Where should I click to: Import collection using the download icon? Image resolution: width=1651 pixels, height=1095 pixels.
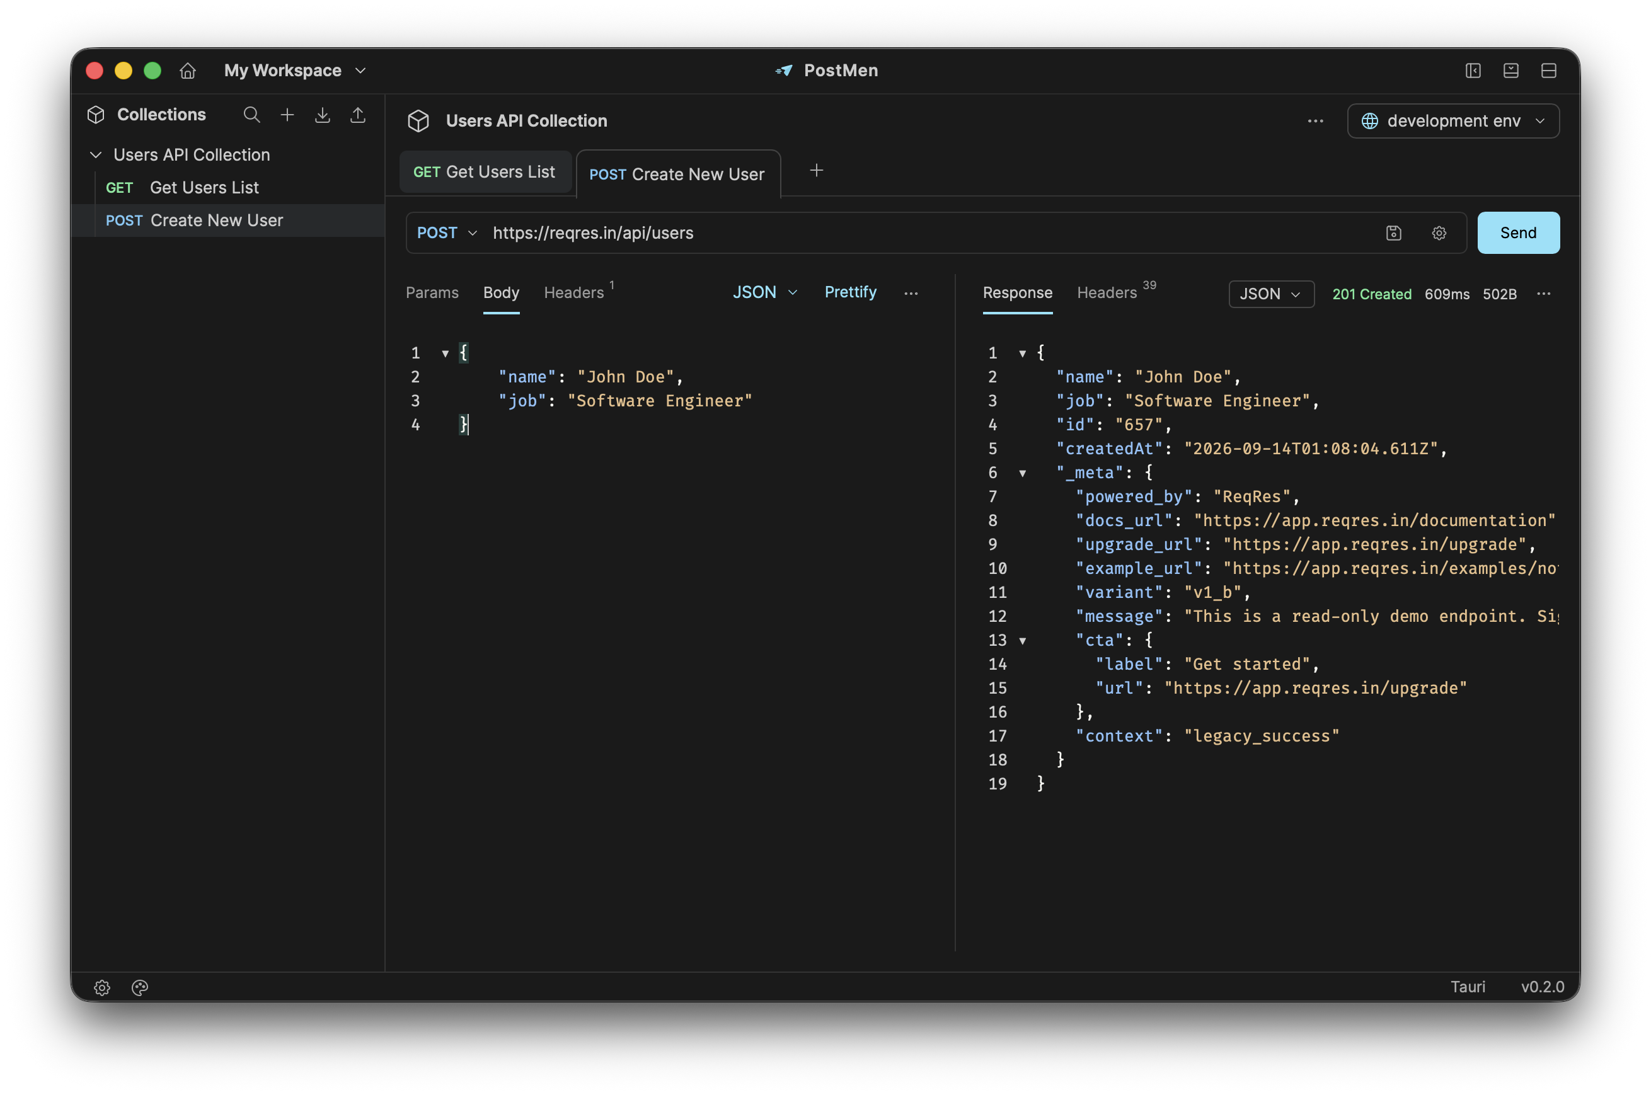(x=322, y=115)
